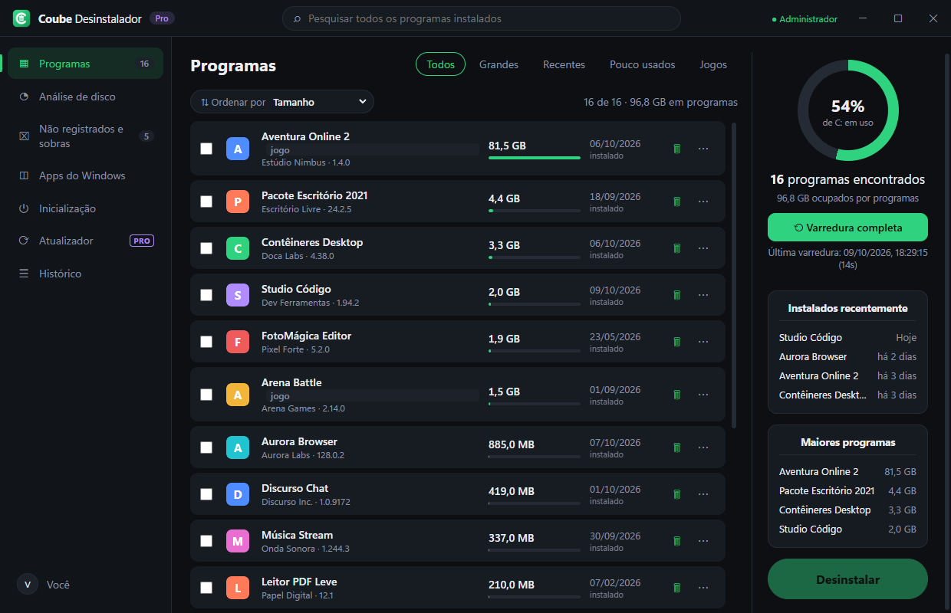Click trash icon for FotoMágica Editor
The height and width of the screenshot is (613, 951).
click(676, 342)
